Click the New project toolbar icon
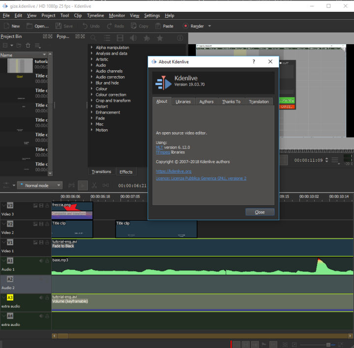The height and width of the screenshot is (348, 354). (x=6, y=26)
